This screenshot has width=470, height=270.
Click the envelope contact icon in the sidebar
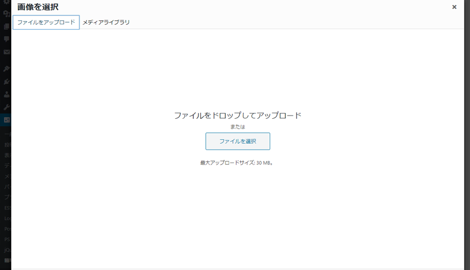pos(6,52)
